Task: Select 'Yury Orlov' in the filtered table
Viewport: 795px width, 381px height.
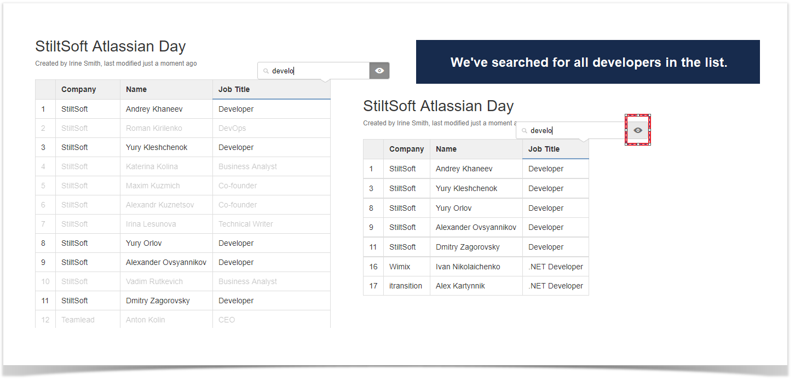Action: [x=476, y=208]
